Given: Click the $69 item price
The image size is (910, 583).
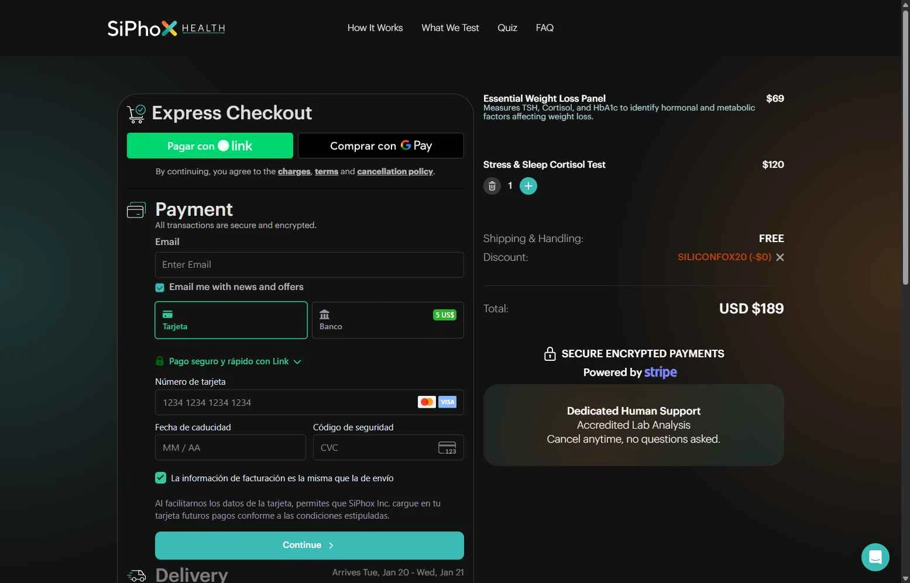Looking at the screenshot, I should click(x=775, y=98).
